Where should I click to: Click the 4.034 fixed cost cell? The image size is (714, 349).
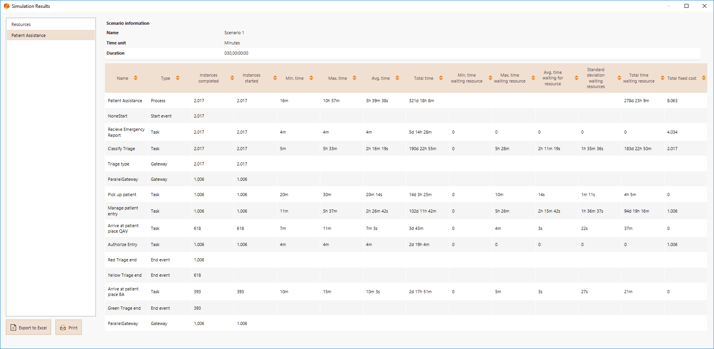click(x=672, y=132)
